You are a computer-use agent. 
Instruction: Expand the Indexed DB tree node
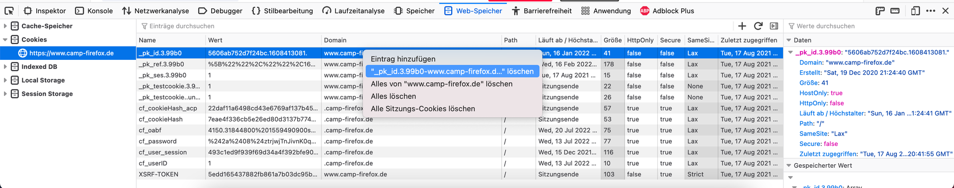coord(5,66)
